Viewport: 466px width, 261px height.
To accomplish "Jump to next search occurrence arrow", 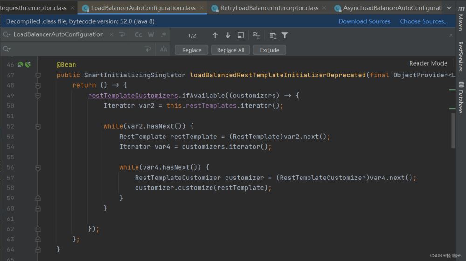I will coord(228,35).
